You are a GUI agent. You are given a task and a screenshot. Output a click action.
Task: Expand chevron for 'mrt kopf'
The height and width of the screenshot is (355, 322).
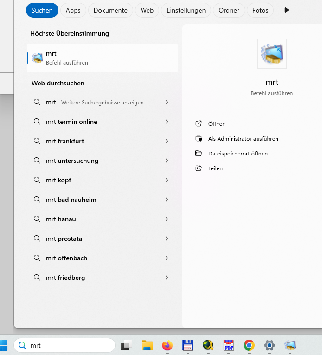click(167, 180)
